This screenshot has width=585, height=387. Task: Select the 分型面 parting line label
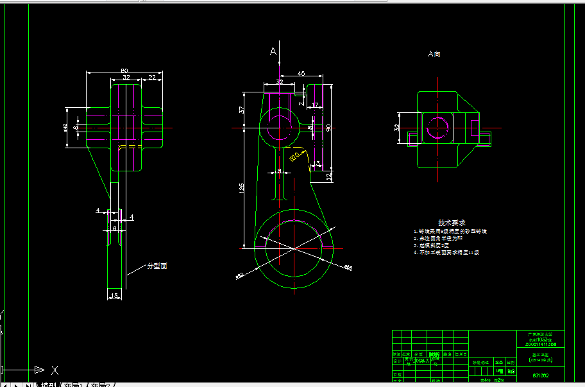[x=157, y=266]
